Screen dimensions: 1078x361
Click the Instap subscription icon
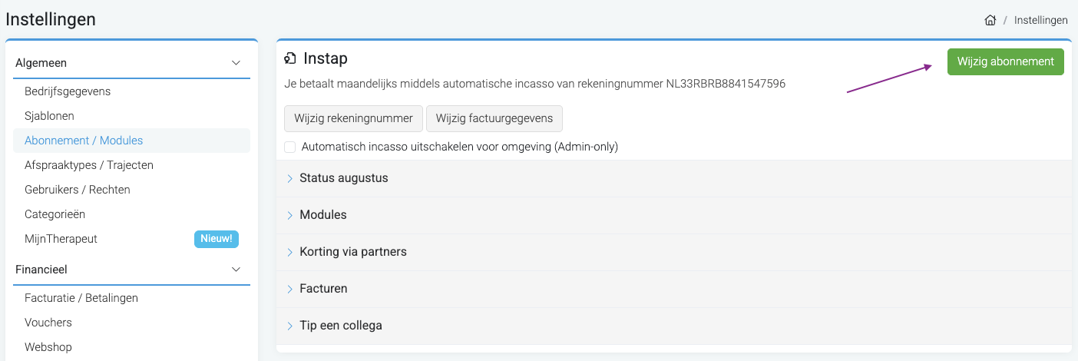[290, 58]
